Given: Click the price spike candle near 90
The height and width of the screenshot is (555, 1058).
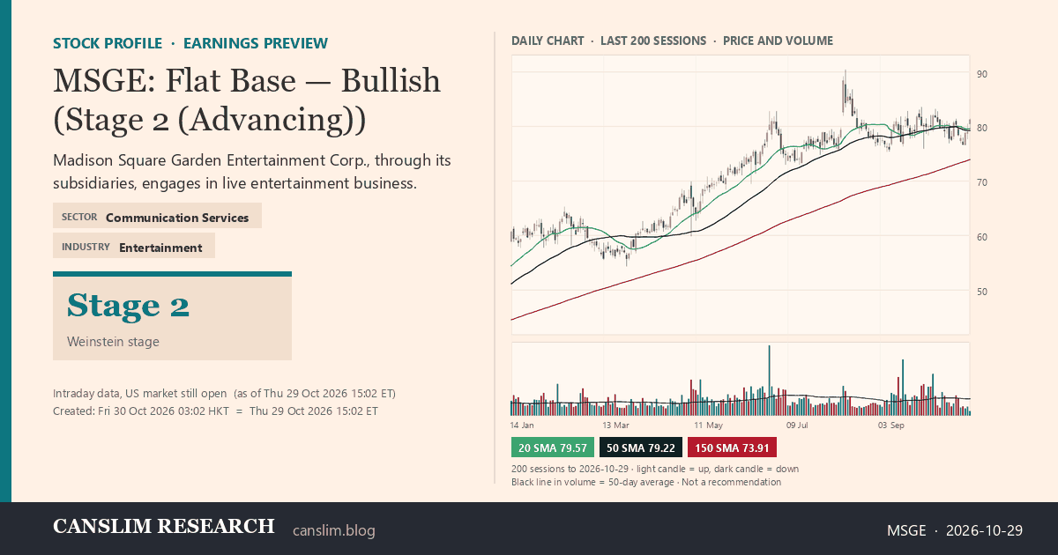Looking at the screenshot, I should point(845,90).
